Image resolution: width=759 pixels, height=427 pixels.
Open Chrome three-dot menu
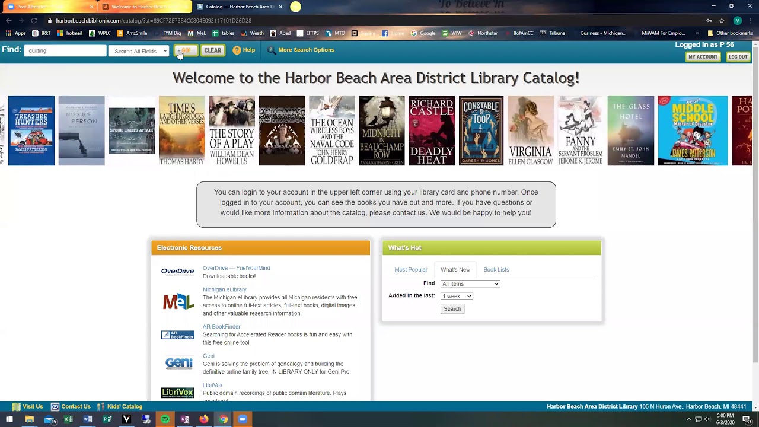(x=751, y=20)
